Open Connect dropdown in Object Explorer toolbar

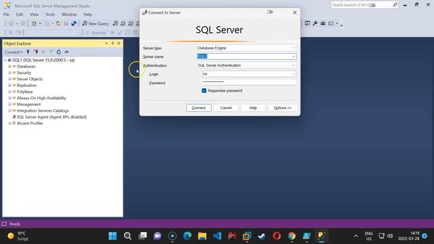14,52
